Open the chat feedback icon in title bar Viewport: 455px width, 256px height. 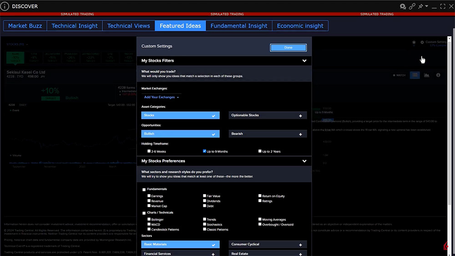pyautogui.click(x=403, y=6)
